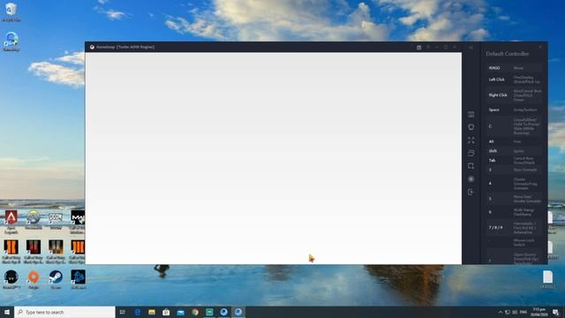The height and width of the screenshot is (318, 565).
Task: Click the sidebar icon below the keyboard icon
Action: (471, 127)
